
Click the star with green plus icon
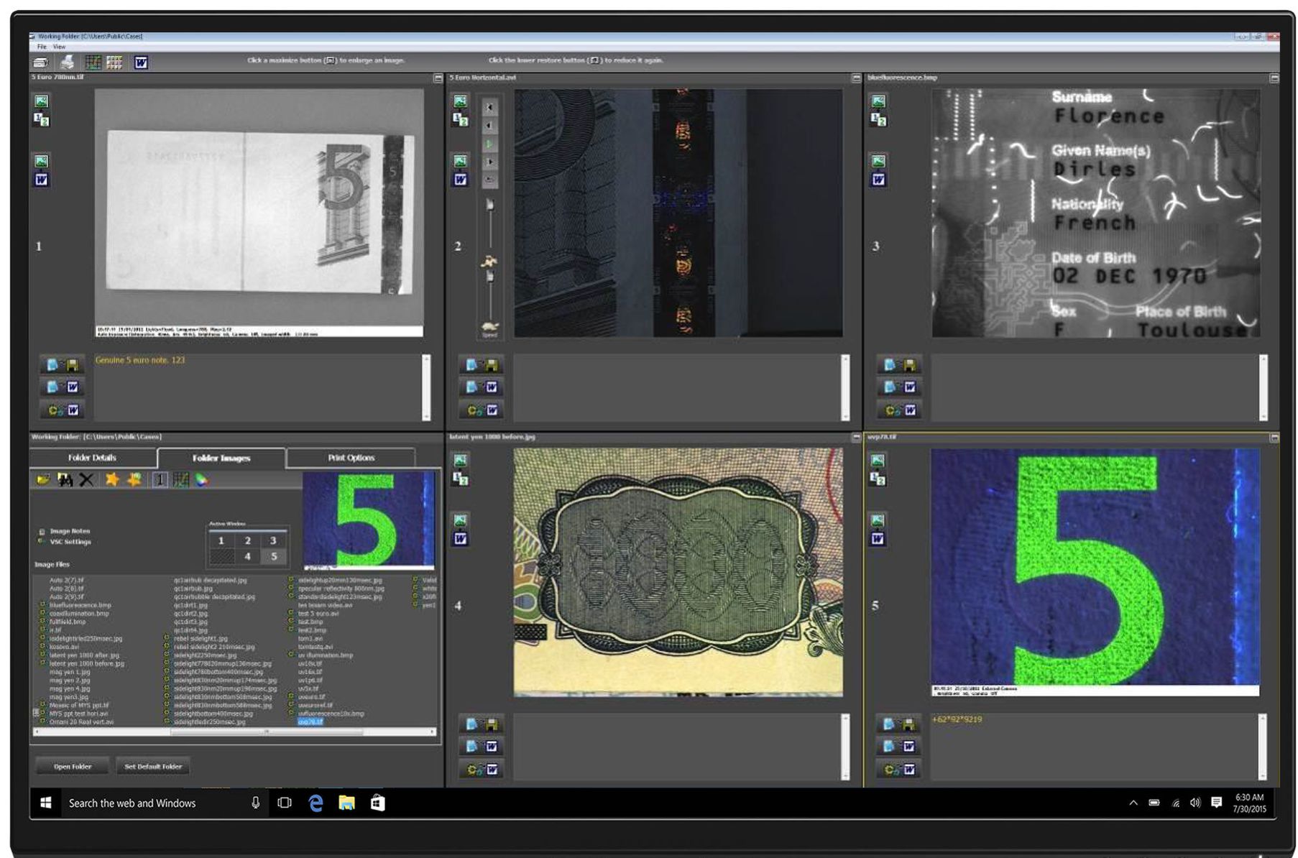pos(134,479)
